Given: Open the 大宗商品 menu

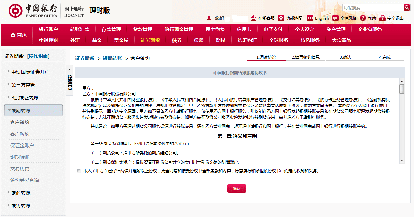Looking at the screenshot, I should coord(342,40).
